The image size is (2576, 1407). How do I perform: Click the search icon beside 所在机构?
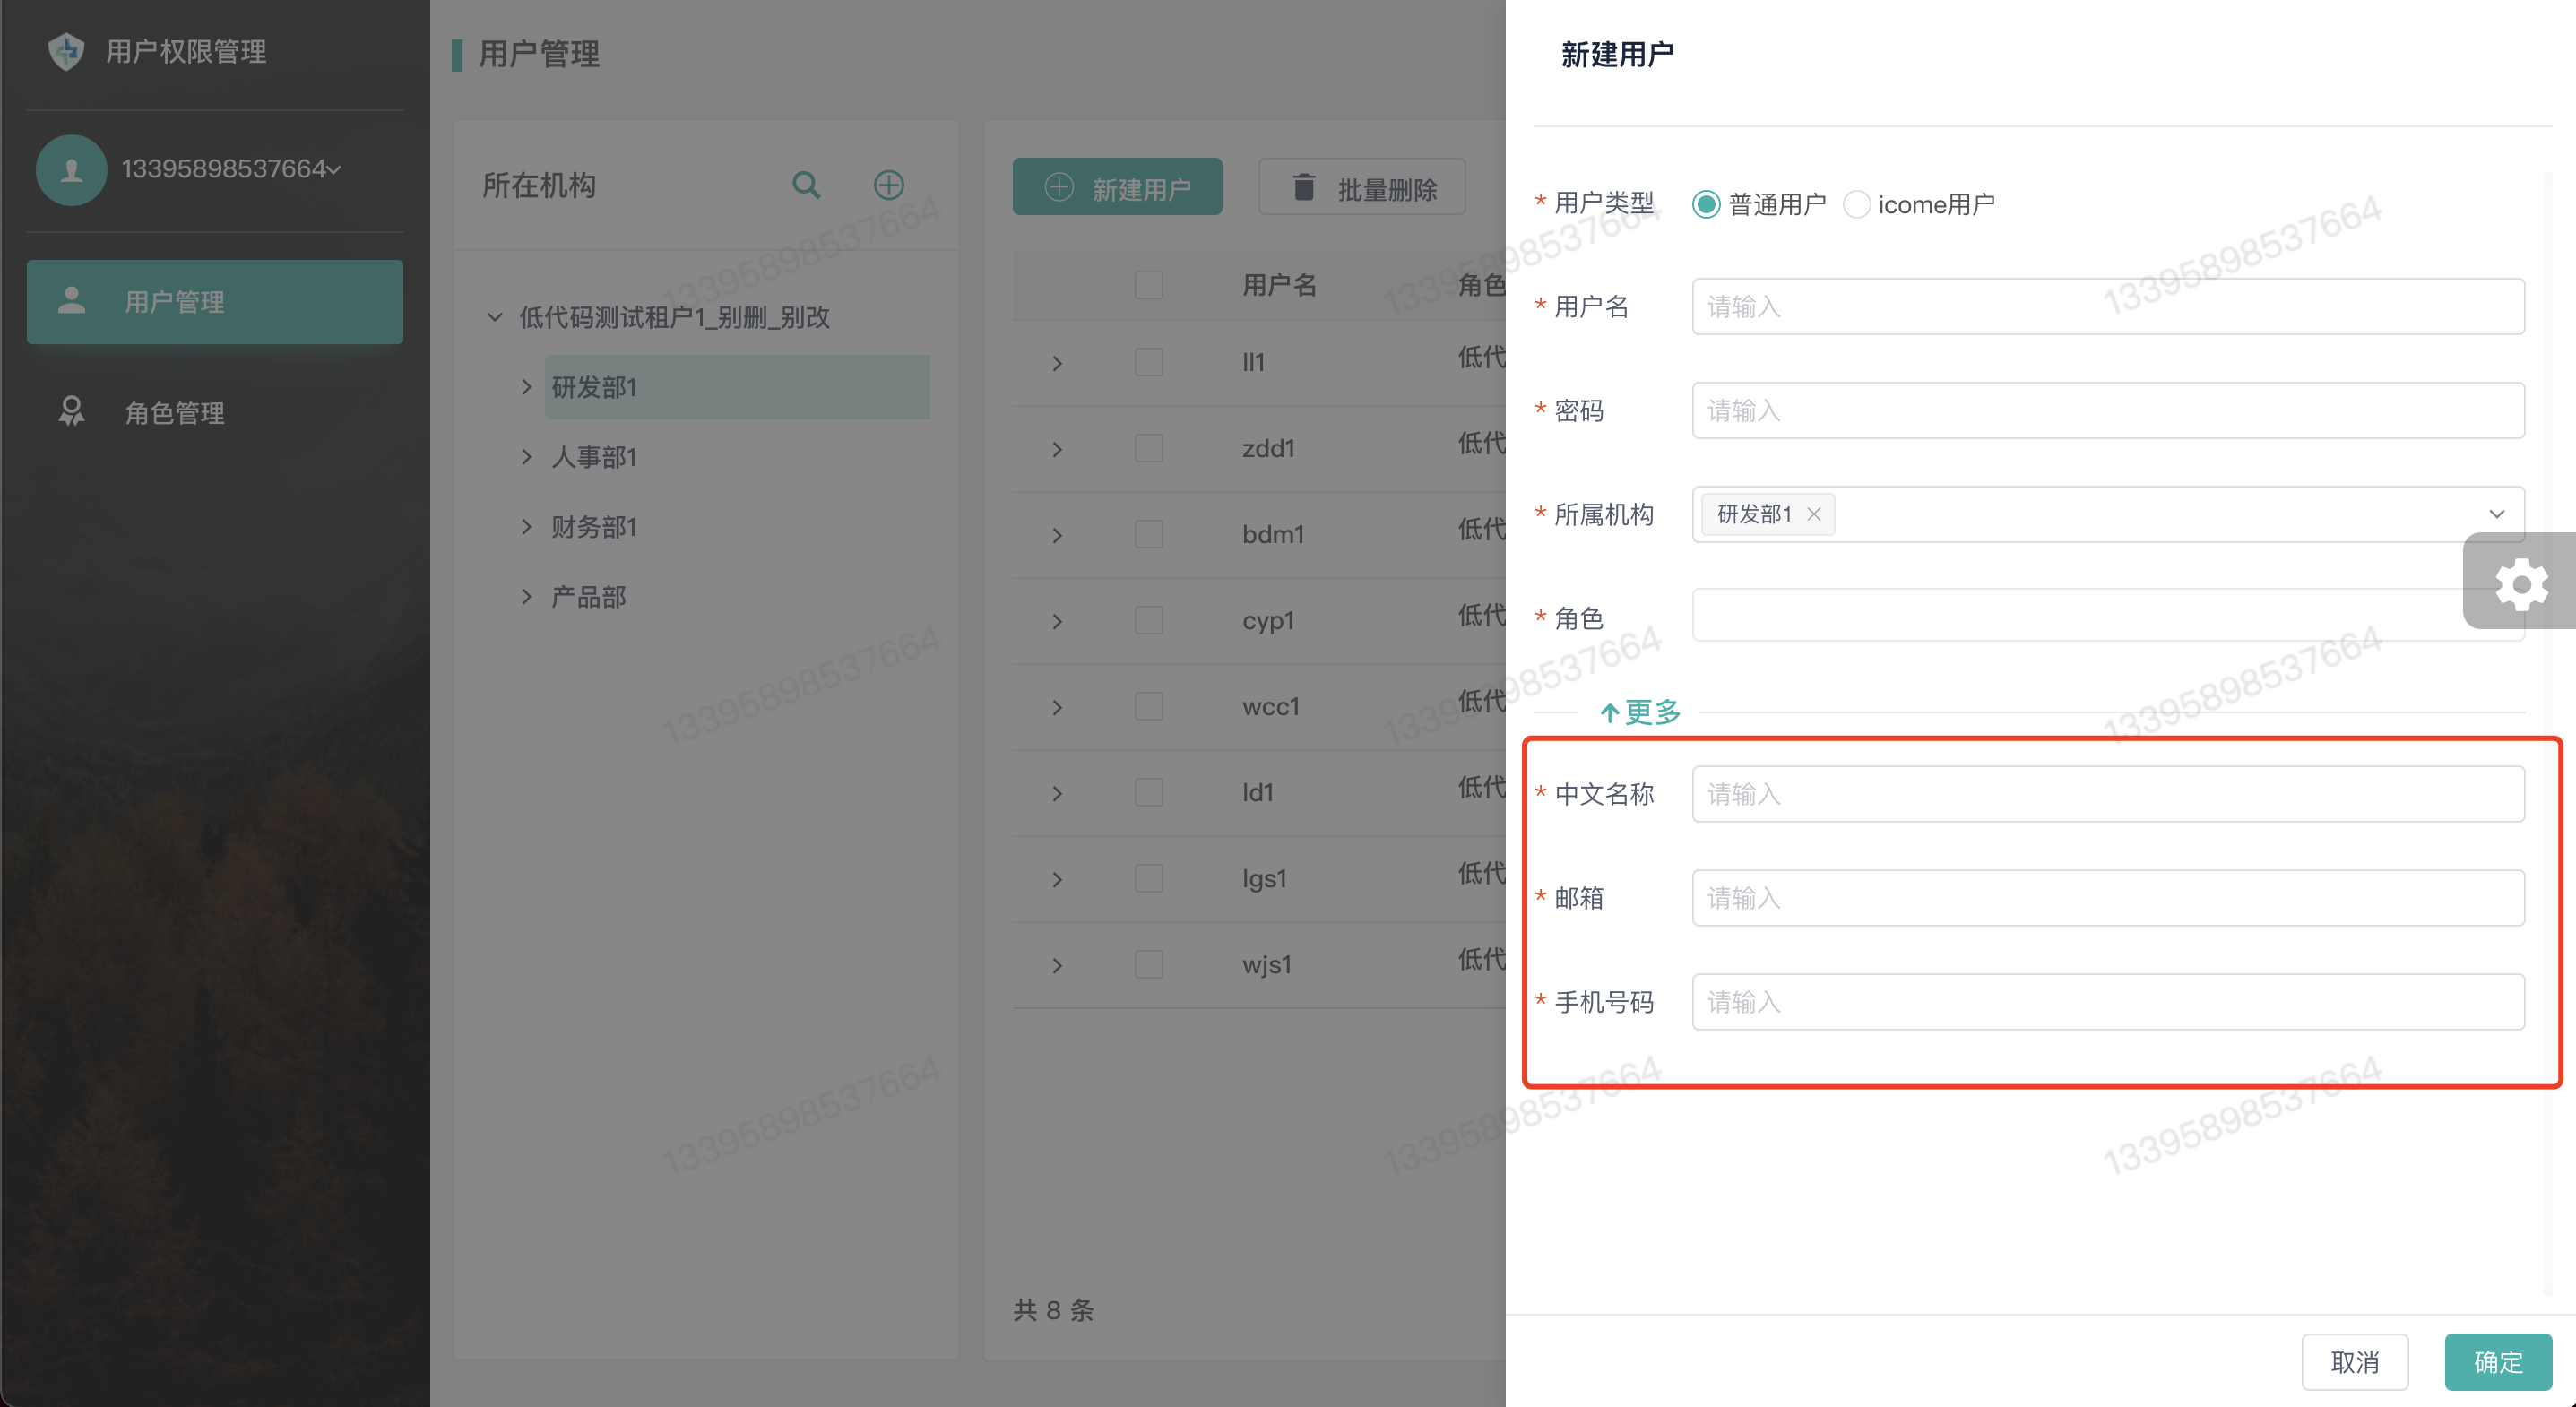806,185
